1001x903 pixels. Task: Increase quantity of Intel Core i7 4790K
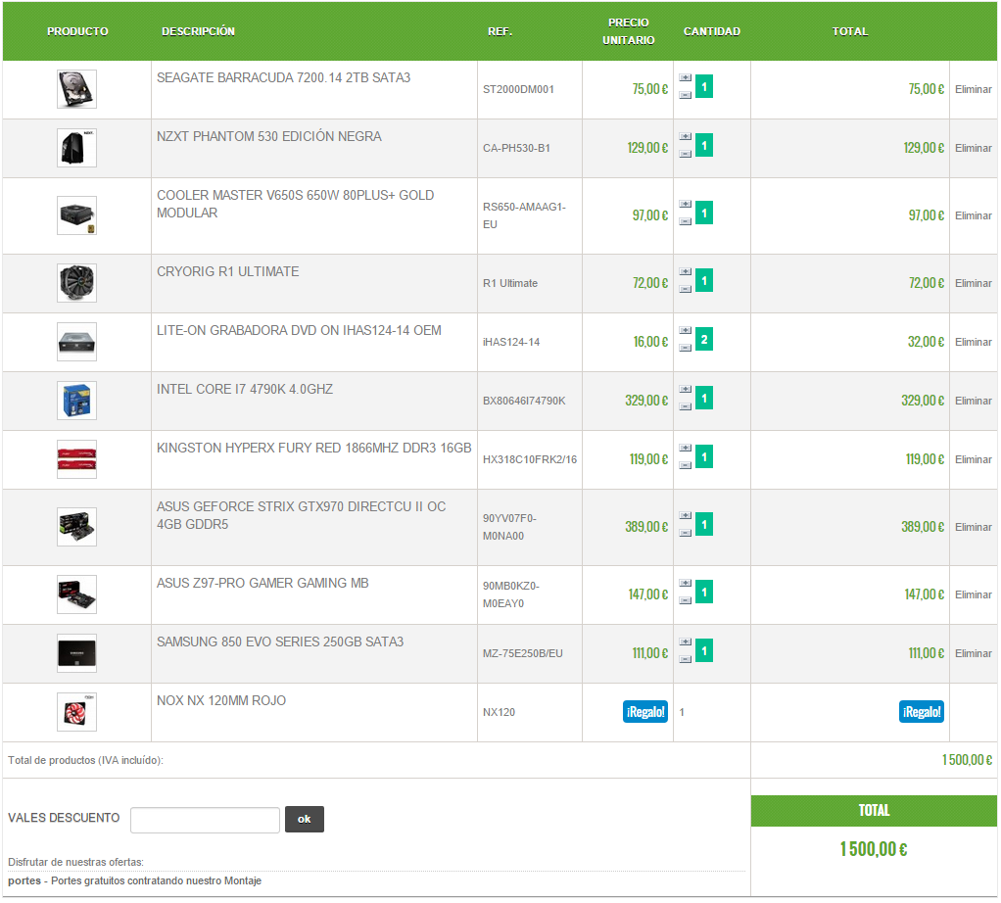point(685,389)
